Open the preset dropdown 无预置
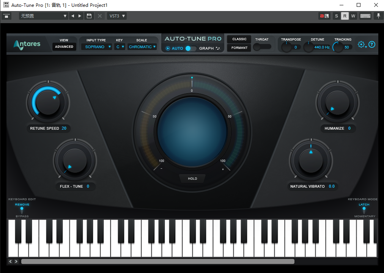384x273 pixels. pyautogui.click(x=43, y=16)
